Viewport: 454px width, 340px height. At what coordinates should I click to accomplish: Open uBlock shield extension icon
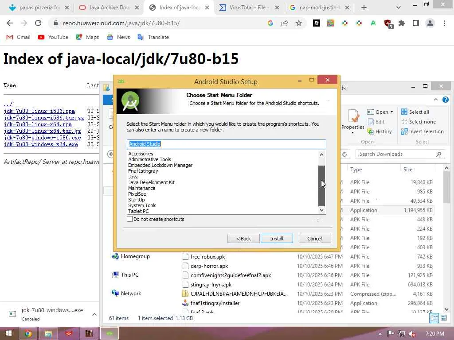[388, 24]
